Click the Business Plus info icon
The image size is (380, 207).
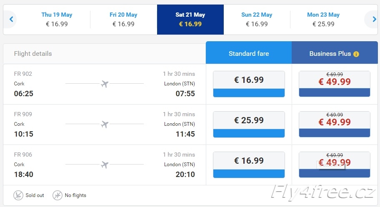[x=356, y=54]
